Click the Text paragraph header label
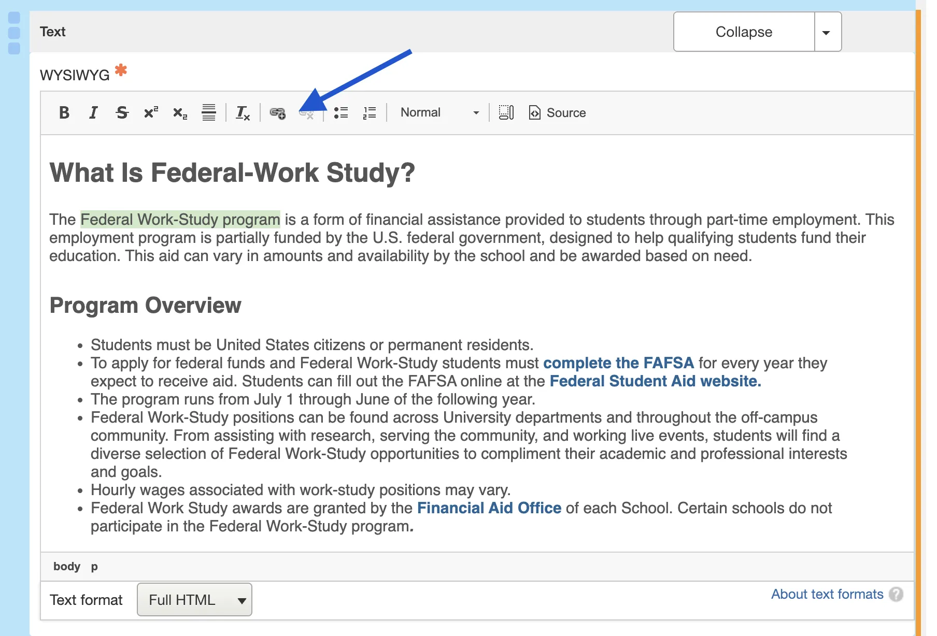This screenshot has width=937, height=636. pyautogui.click(x=53, y=32)
